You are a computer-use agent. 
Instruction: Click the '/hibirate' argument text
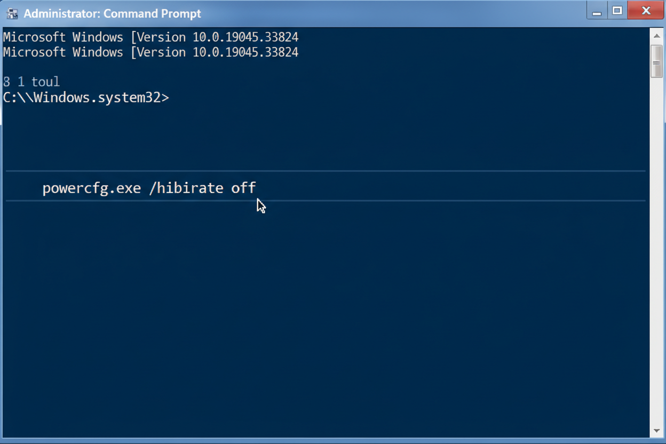(x=186, y=188)
